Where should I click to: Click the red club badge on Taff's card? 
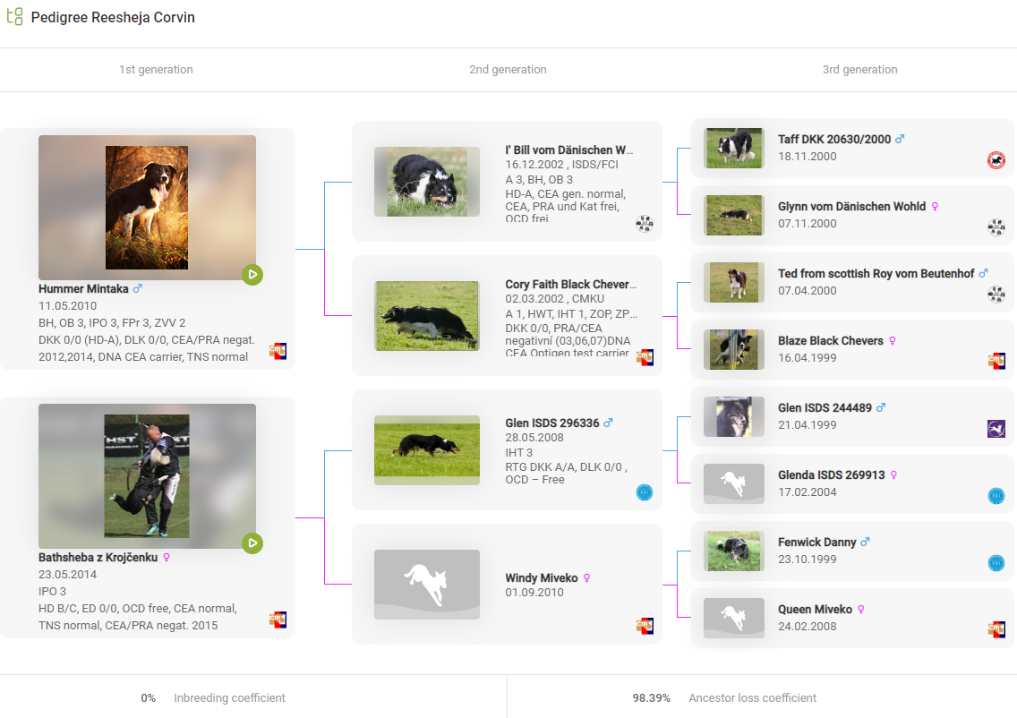996,160
